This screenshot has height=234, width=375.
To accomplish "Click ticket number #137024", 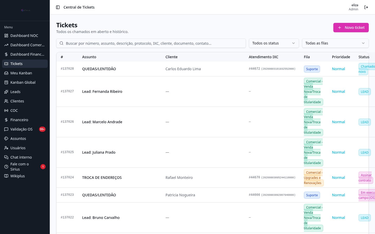I will click(67, 178).
